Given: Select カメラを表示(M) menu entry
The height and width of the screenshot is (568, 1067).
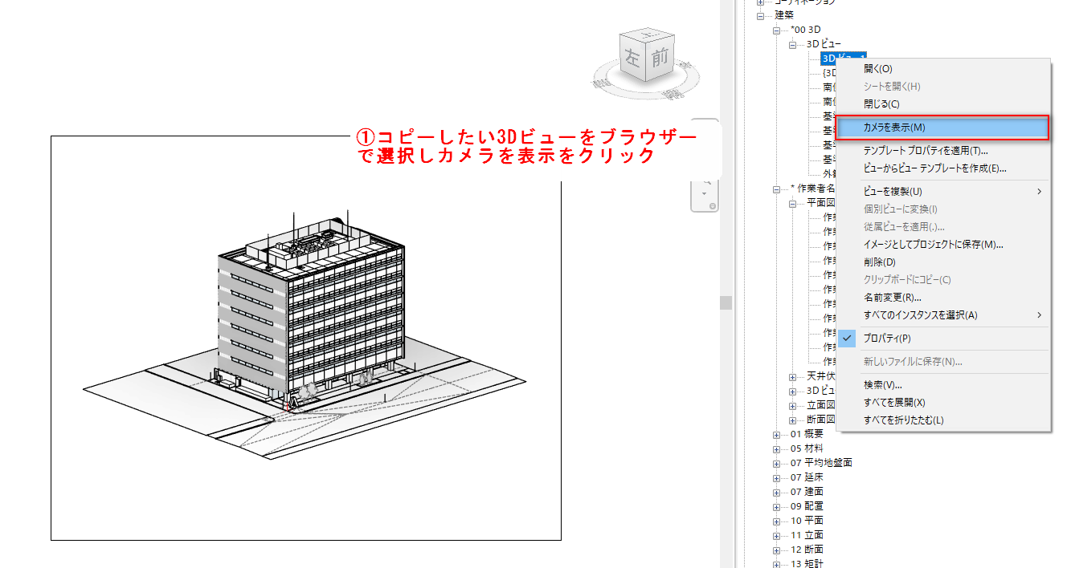Looking at the screenshot, I should [x=942, y=128].
